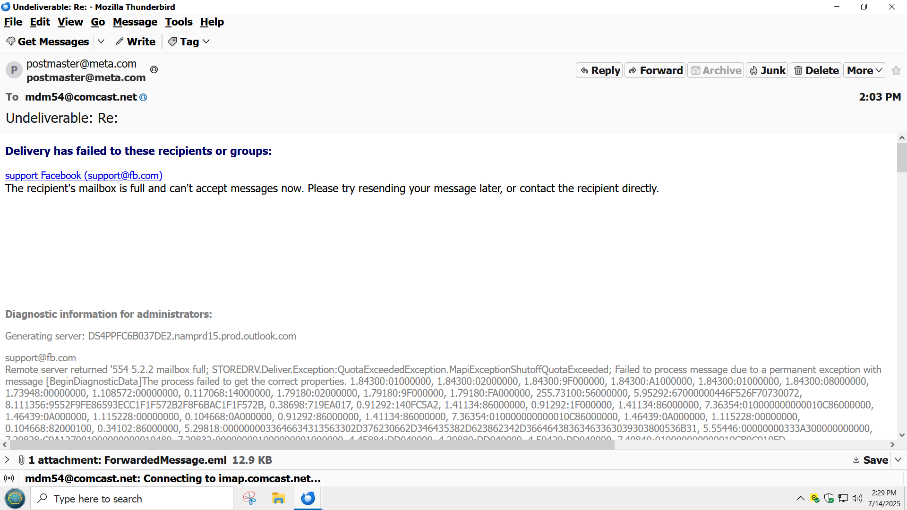Click the Archive button
907x510 pixels.
pos(716,70)
